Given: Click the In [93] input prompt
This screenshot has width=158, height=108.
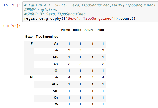Looking at the screenshot, I should [12, 5].
